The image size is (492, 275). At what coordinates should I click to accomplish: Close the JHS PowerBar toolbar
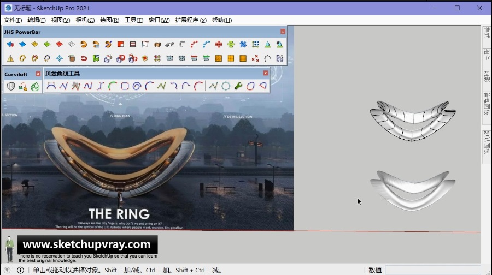[x=283, y=32]
